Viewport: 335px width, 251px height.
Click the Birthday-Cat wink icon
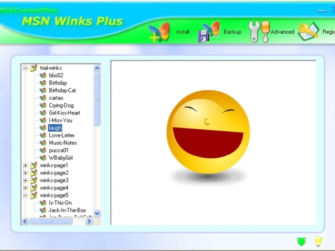coord(43,90)
